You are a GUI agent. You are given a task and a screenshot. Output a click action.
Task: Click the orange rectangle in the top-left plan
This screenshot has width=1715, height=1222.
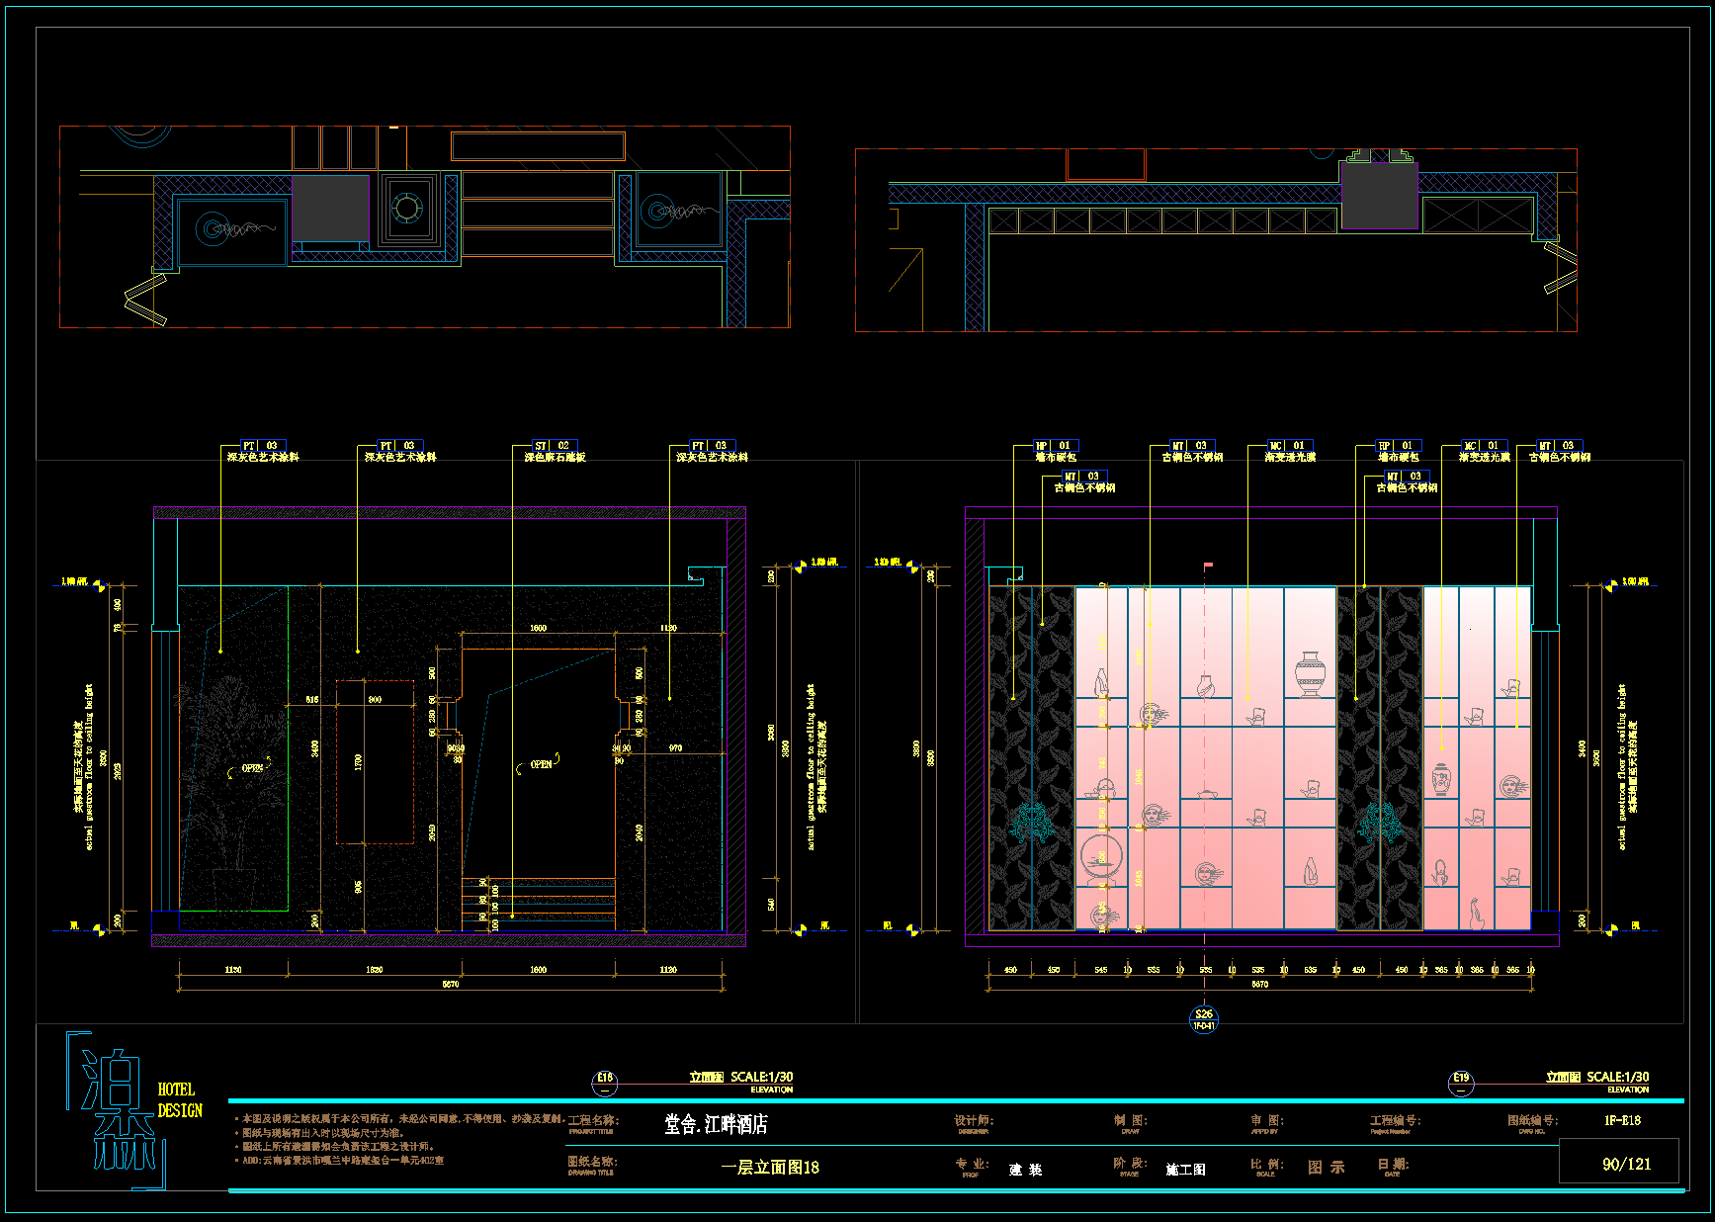[538, 146]
